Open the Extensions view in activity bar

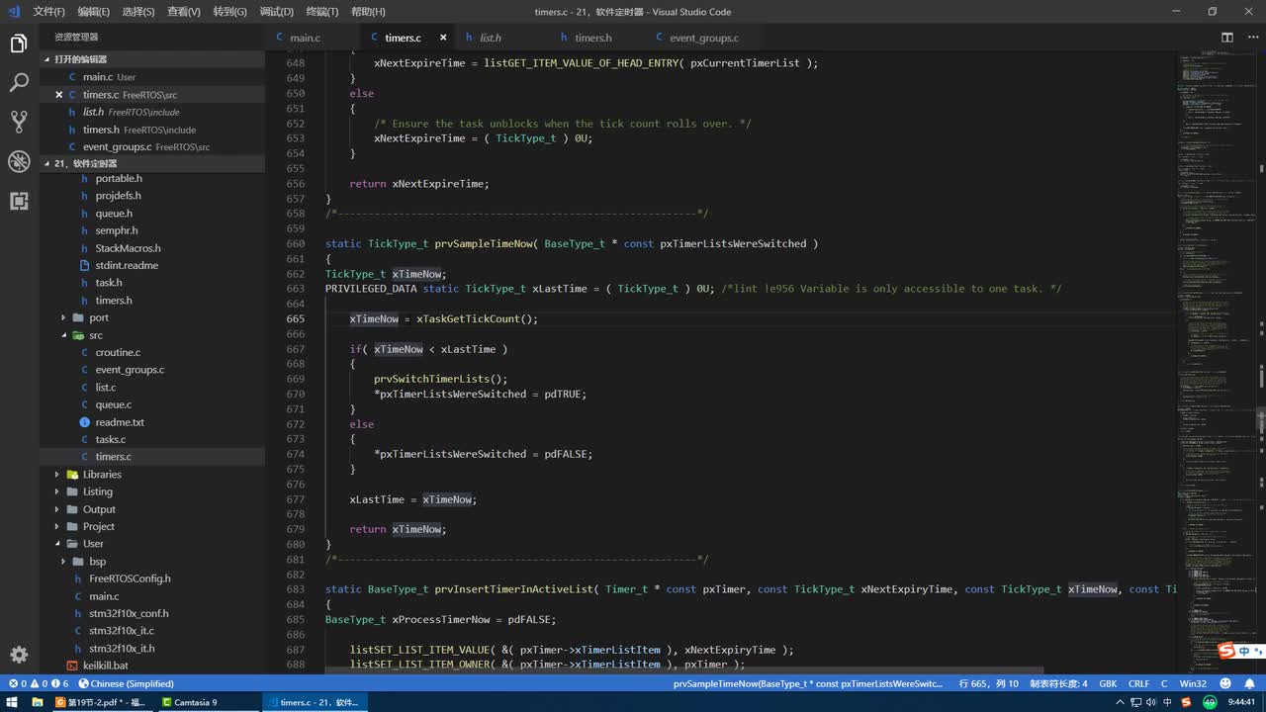coord(19,201)
